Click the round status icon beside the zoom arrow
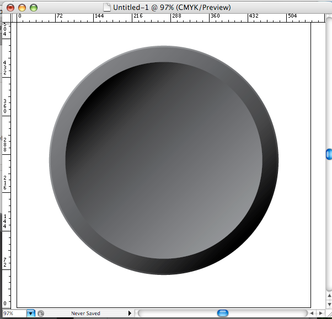The height and width of the screenshot is (319, 332). [x=41, y=313]
